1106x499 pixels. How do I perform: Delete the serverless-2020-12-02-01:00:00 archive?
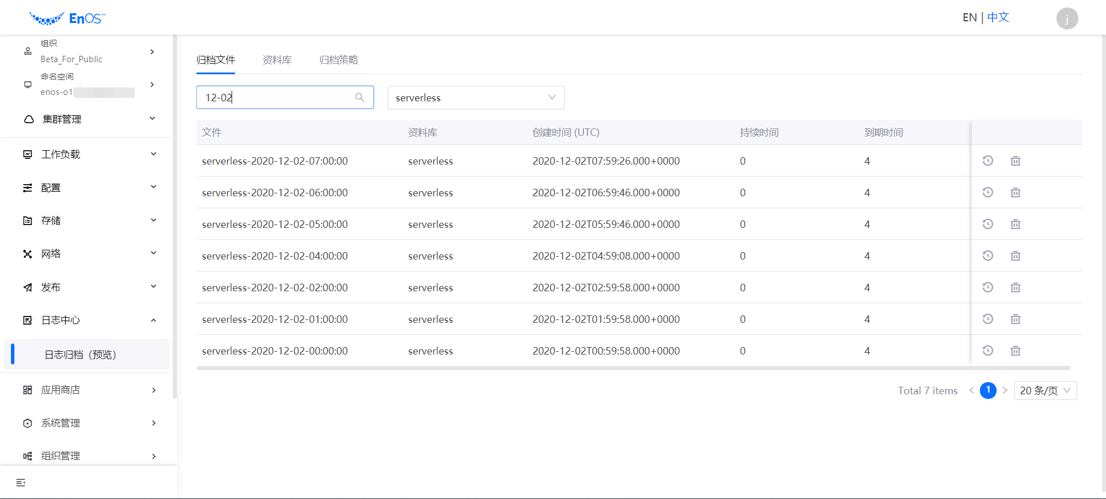tap(1016, 319)
